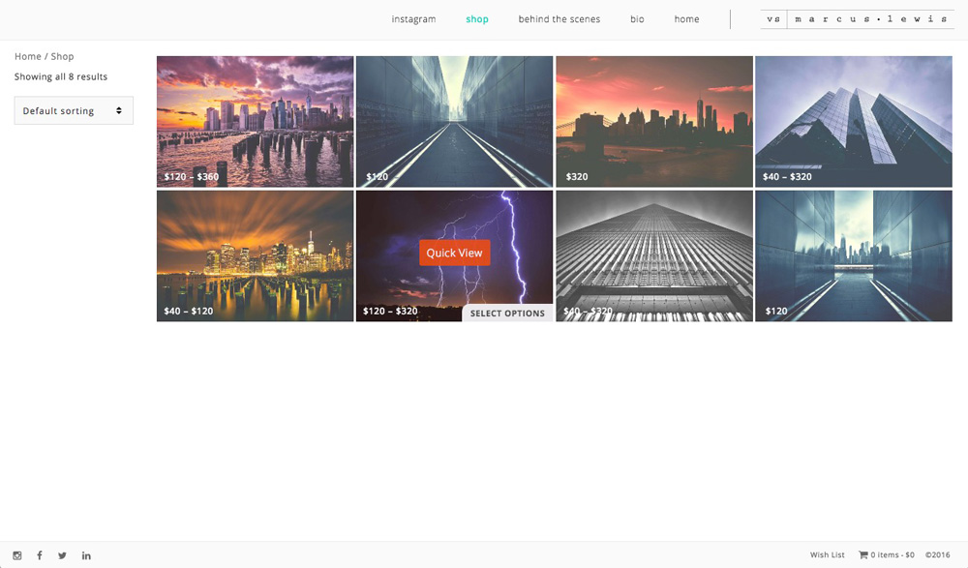Open the bio menu item
This screenshot has width=968, height=568.
click(637, 19)
